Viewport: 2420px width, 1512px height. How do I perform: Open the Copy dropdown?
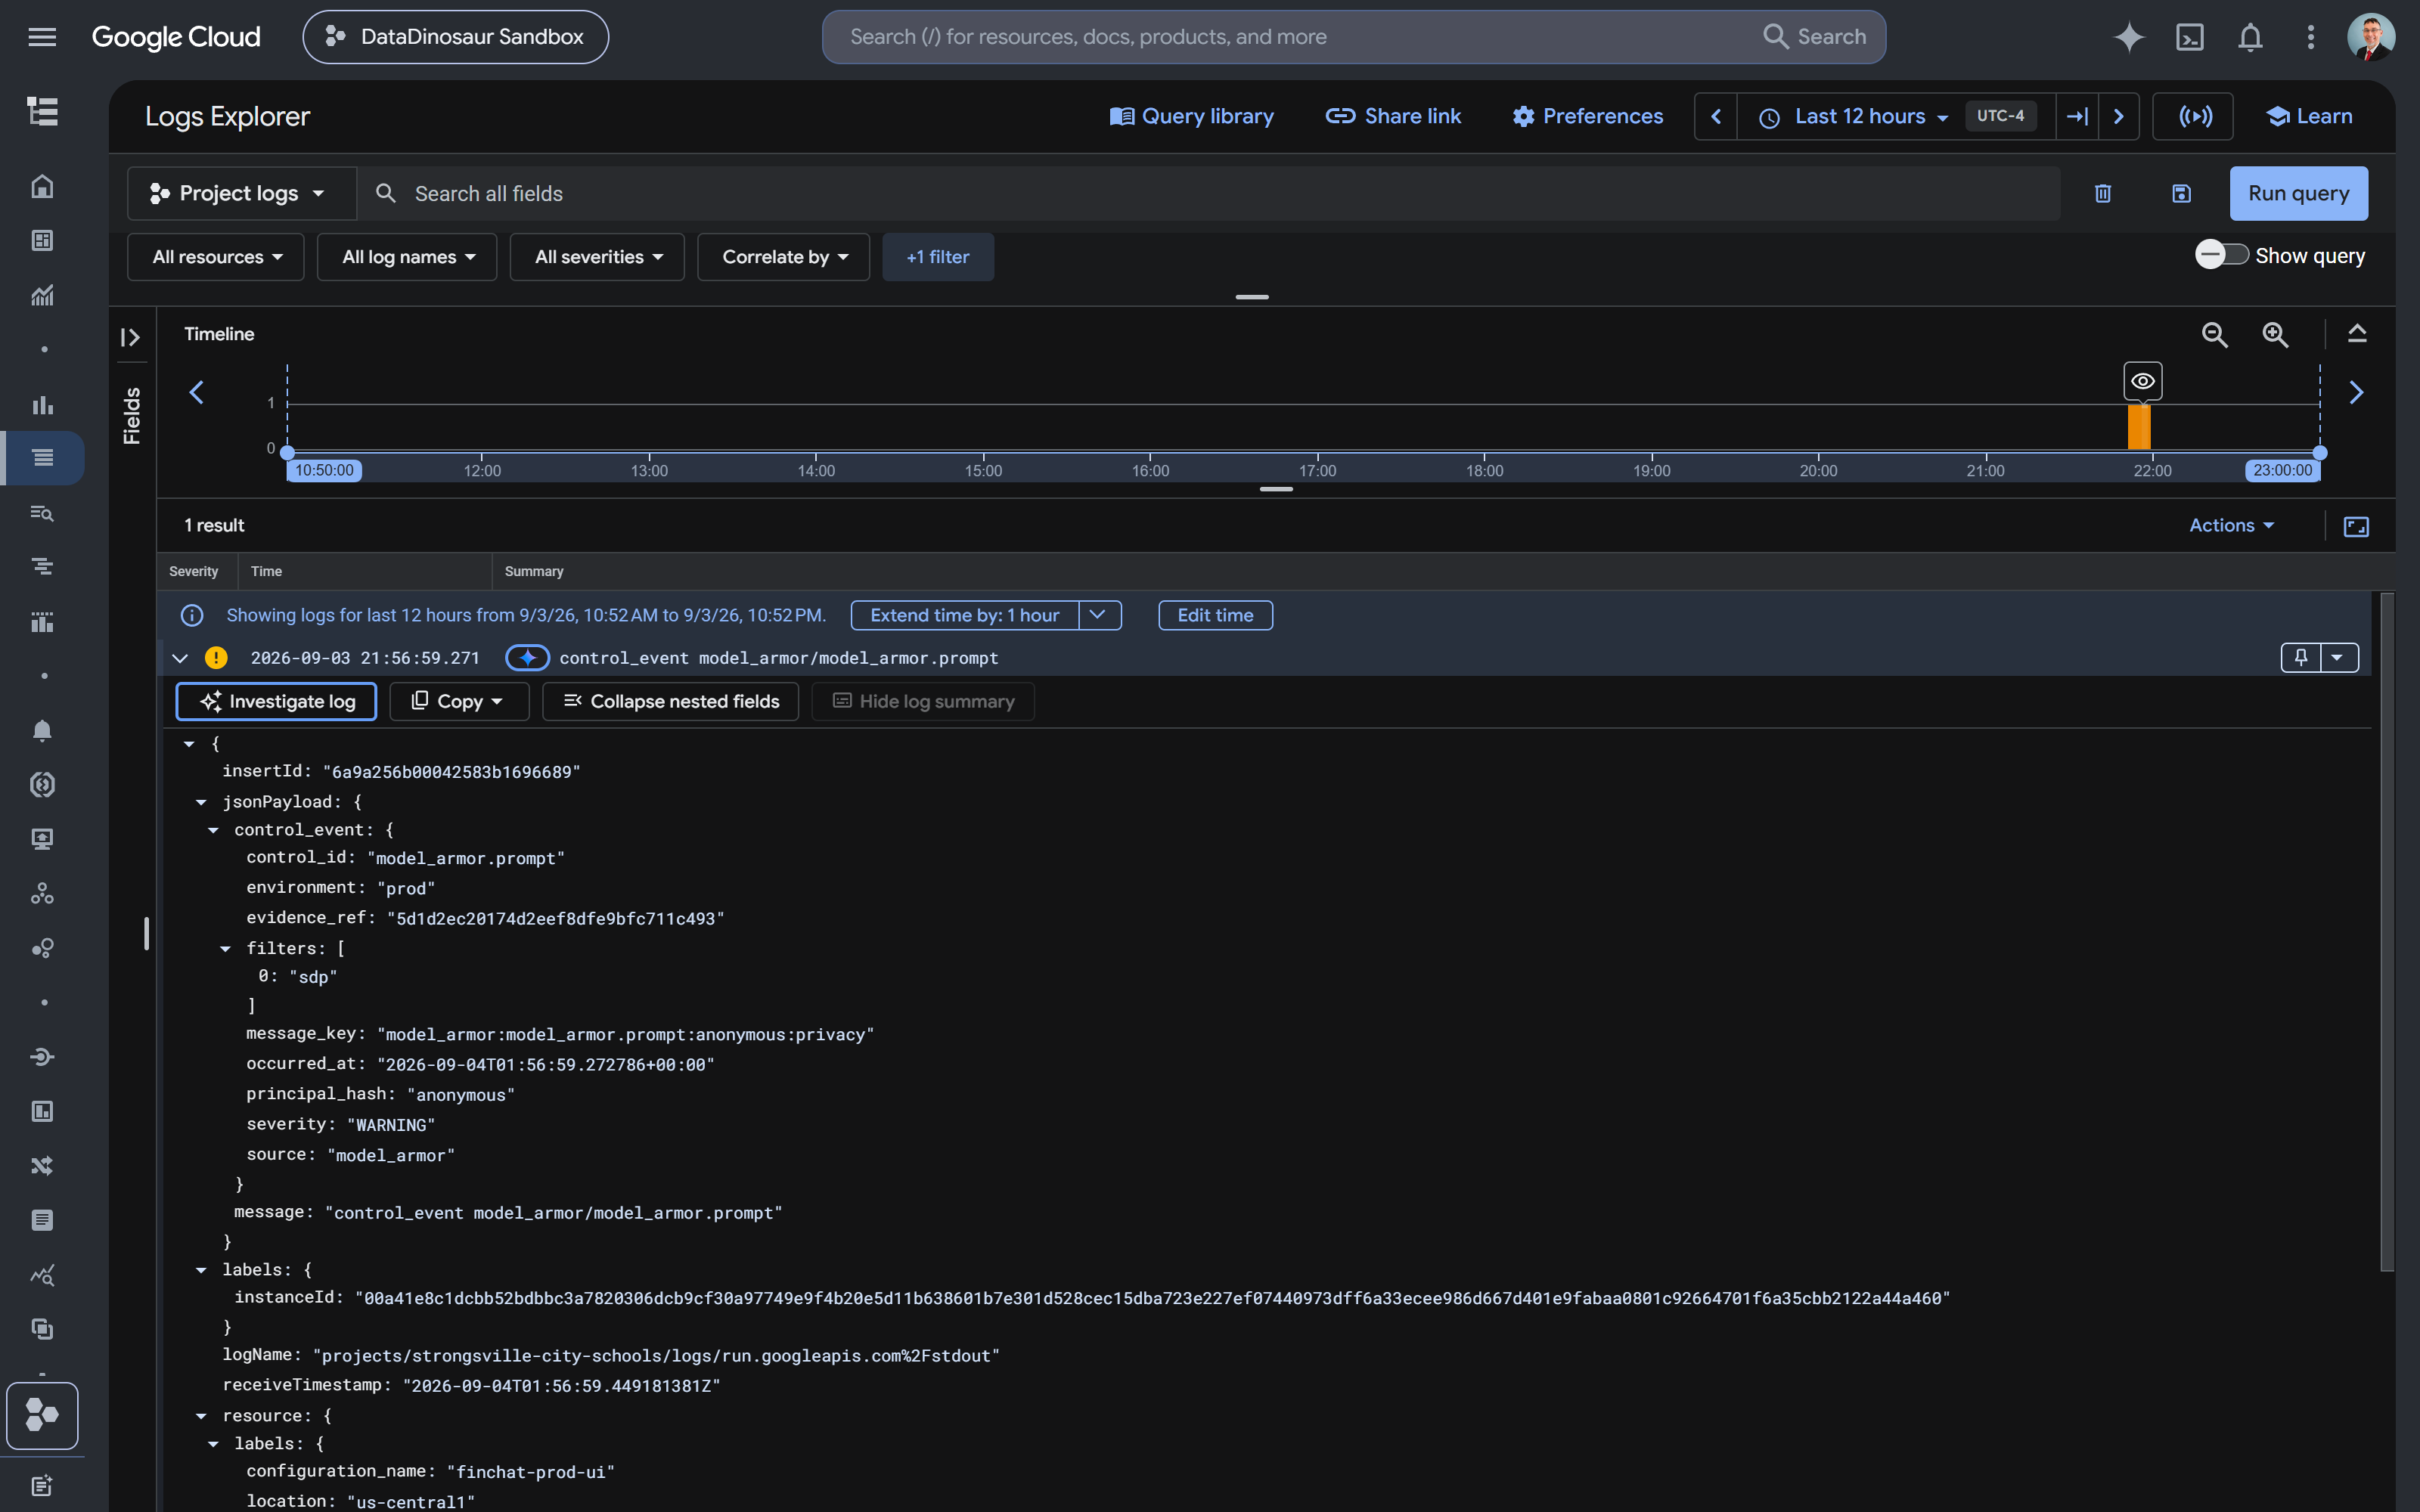(459, 701)
